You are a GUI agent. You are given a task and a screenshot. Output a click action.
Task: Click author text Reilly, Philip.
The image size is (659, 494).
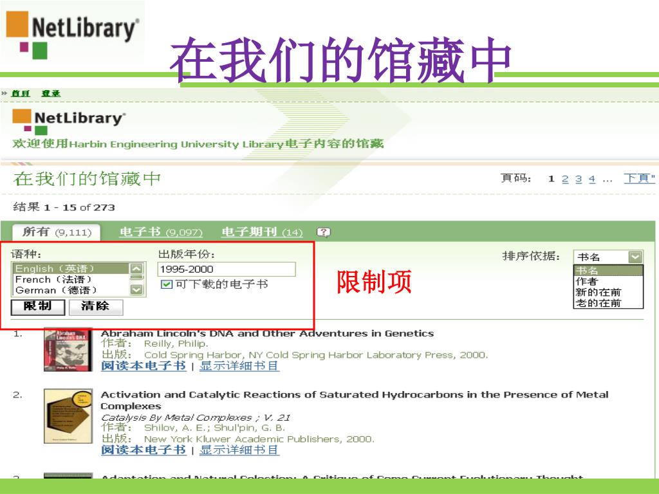tap(176, 343)
